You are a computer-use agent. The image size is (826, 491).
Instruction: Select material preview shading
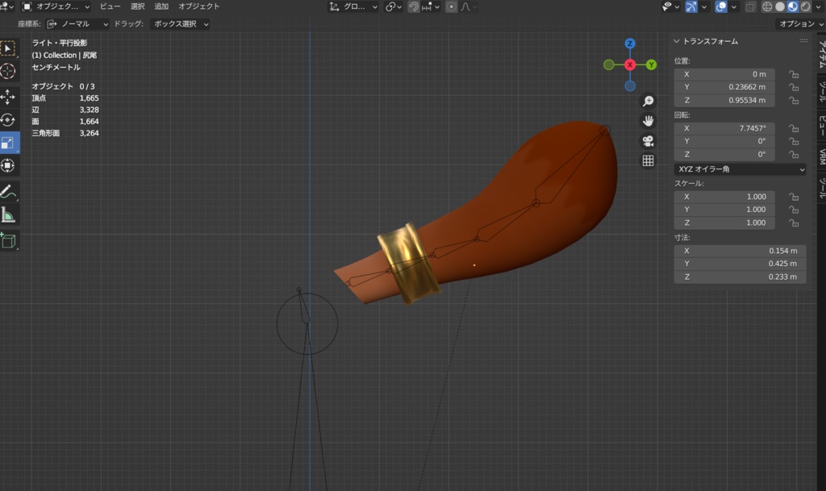click(793, 6)
